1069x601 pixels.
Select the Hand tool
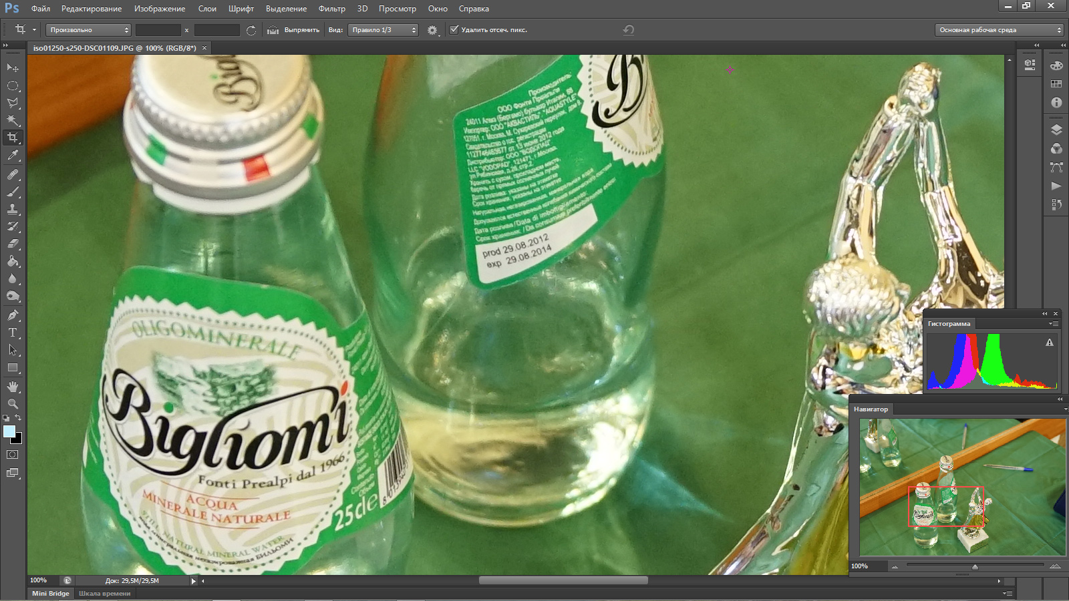pyautogui.click(x=13, y=387)
